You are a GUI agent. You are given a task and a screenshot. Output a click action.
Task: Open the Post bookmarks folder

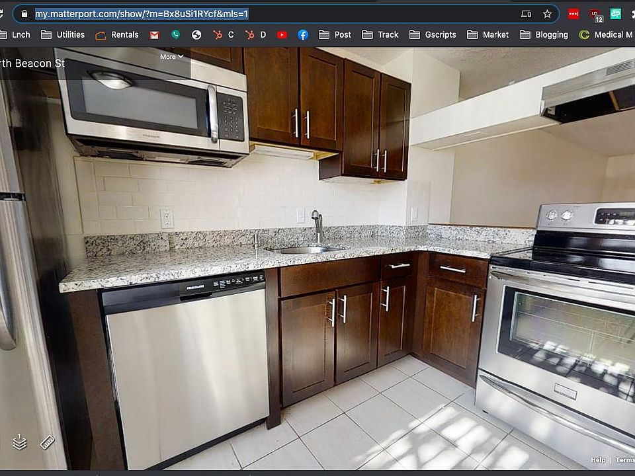(335, 35)
